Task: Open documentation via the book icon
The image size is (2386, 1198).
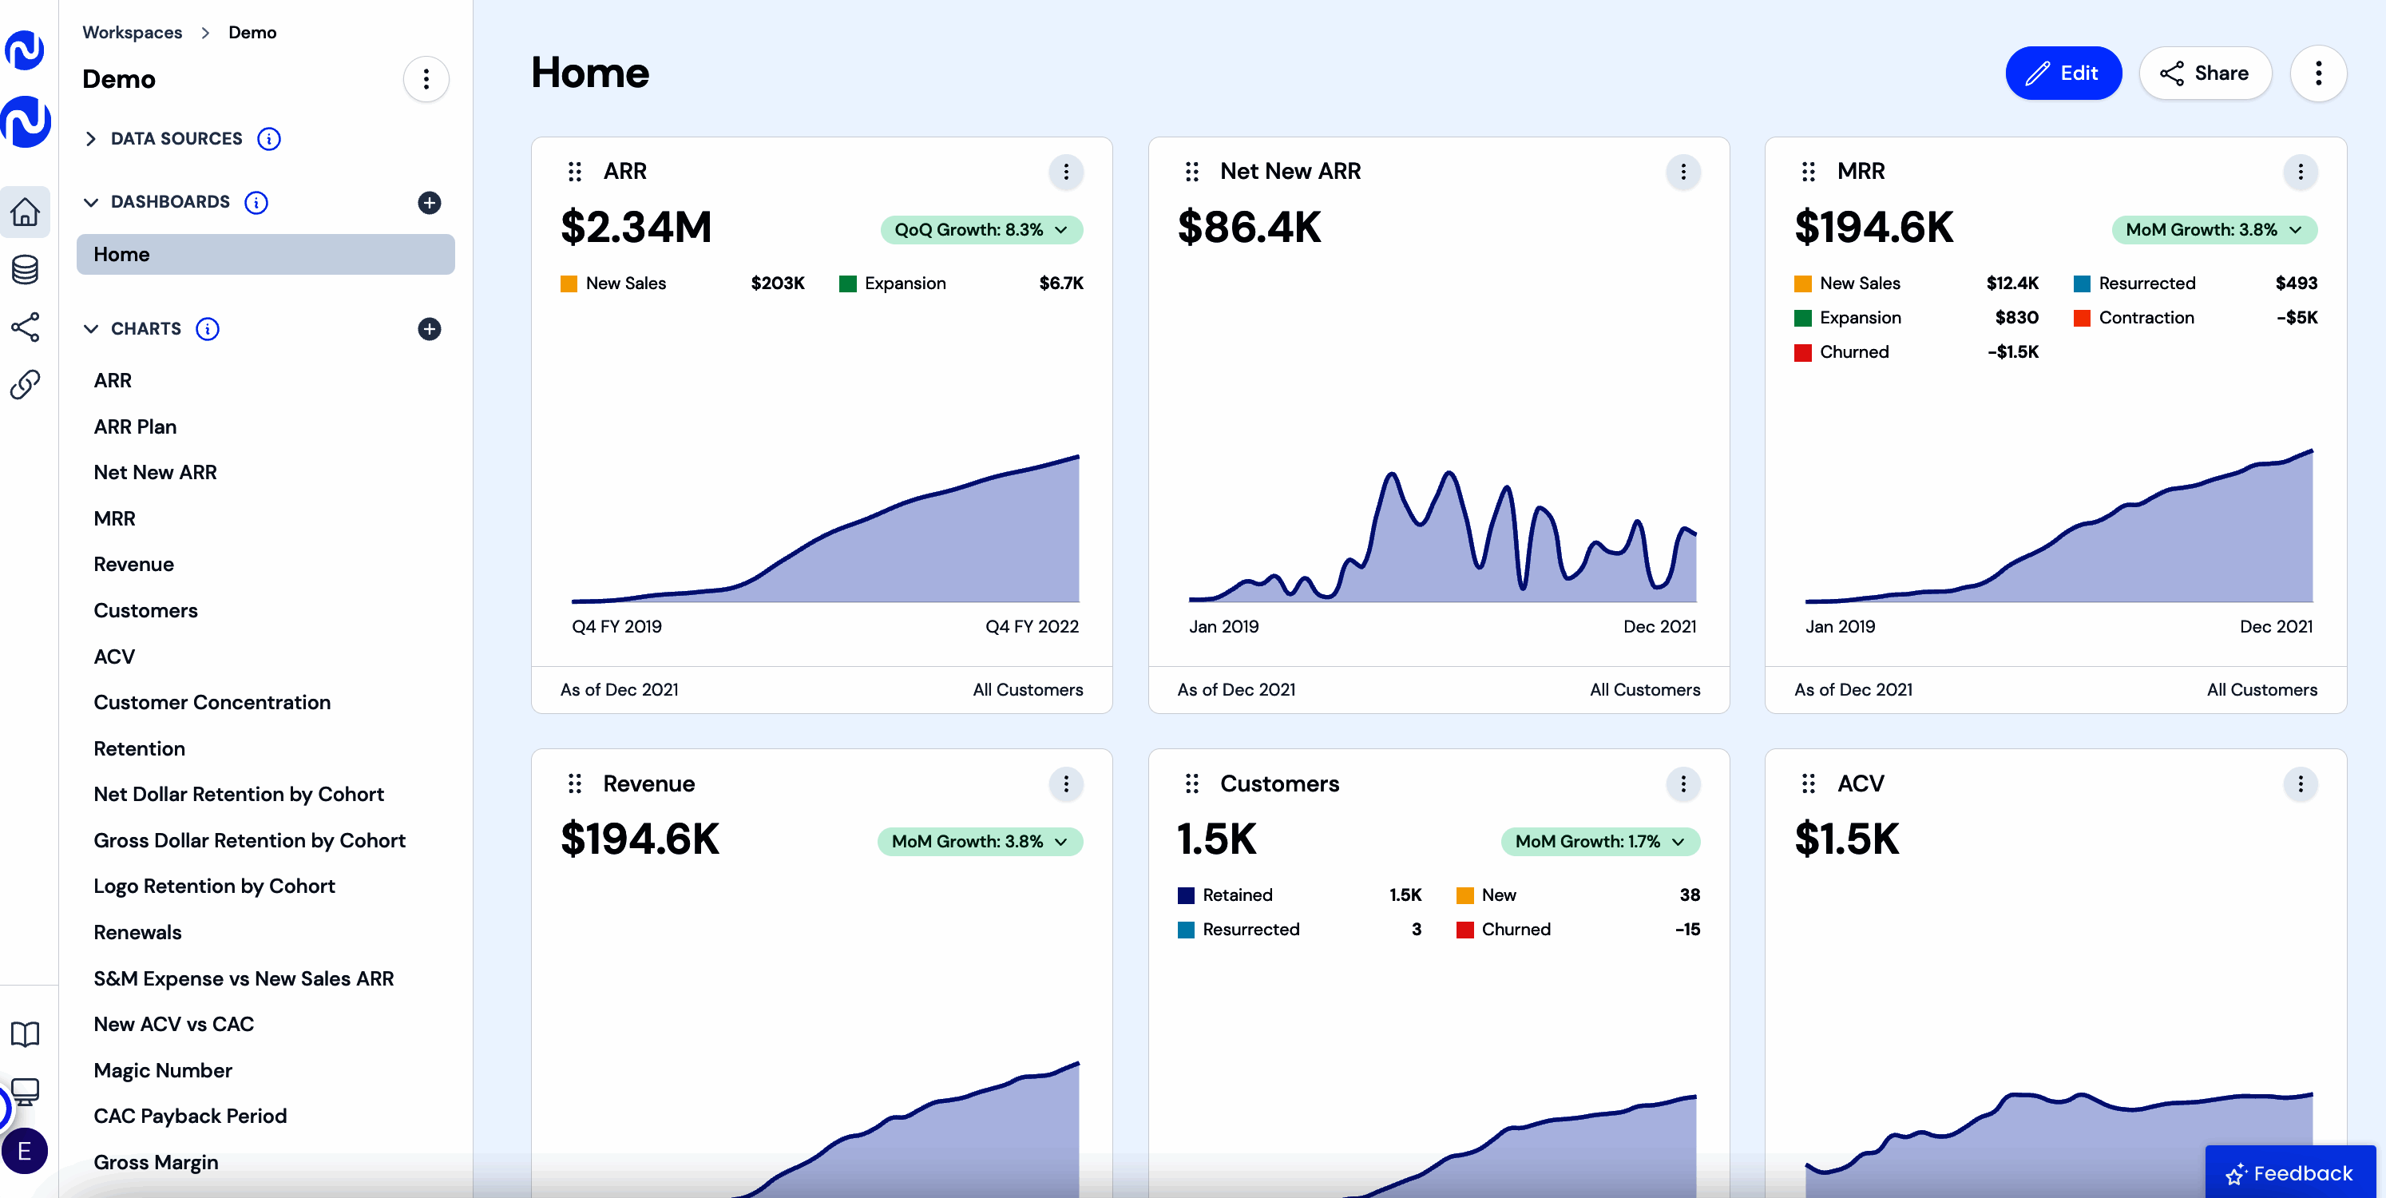Action: (26, 1033)
